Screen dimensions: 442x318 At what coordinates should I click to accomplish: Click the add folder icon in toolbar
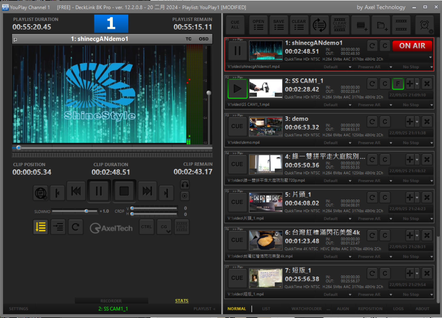(x=381, y=25)
